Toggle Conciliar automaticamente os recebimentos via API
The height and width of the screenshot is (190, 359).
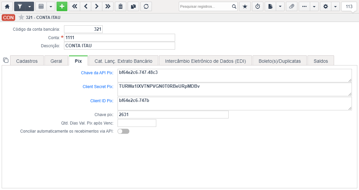click(x=123, y=131)
